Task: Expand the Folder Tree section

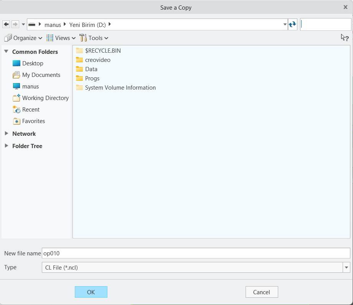Action: [7, 146]
